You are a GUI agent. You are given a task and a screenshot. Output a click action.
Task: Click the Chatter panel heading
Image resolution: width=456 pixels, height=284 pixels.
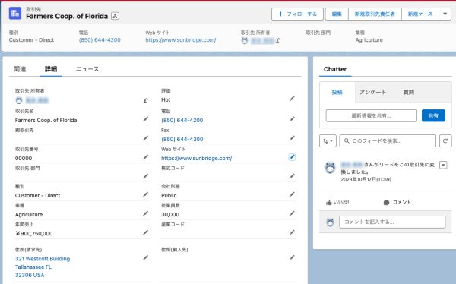(x=335, y=69)
